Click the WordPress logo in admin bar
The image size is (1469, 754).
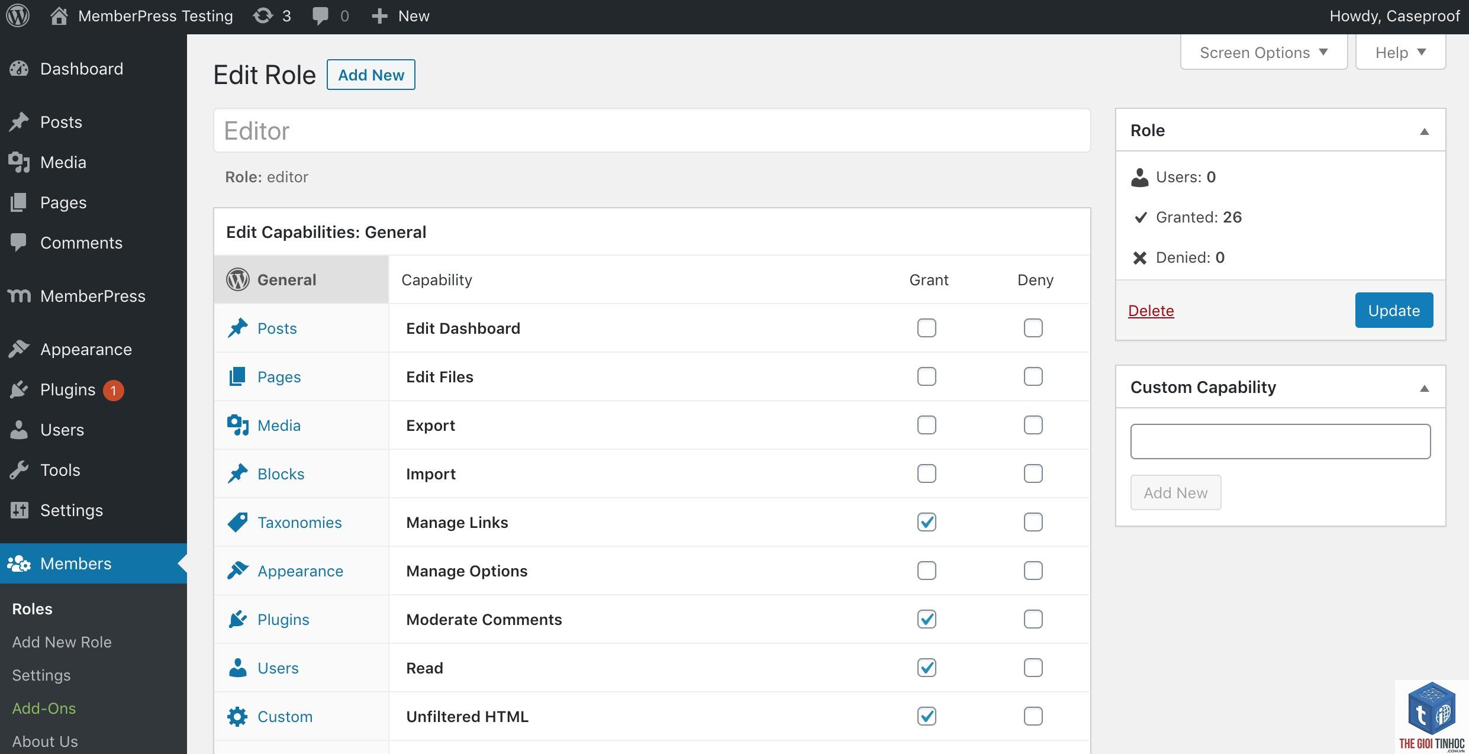pos(18,16)
